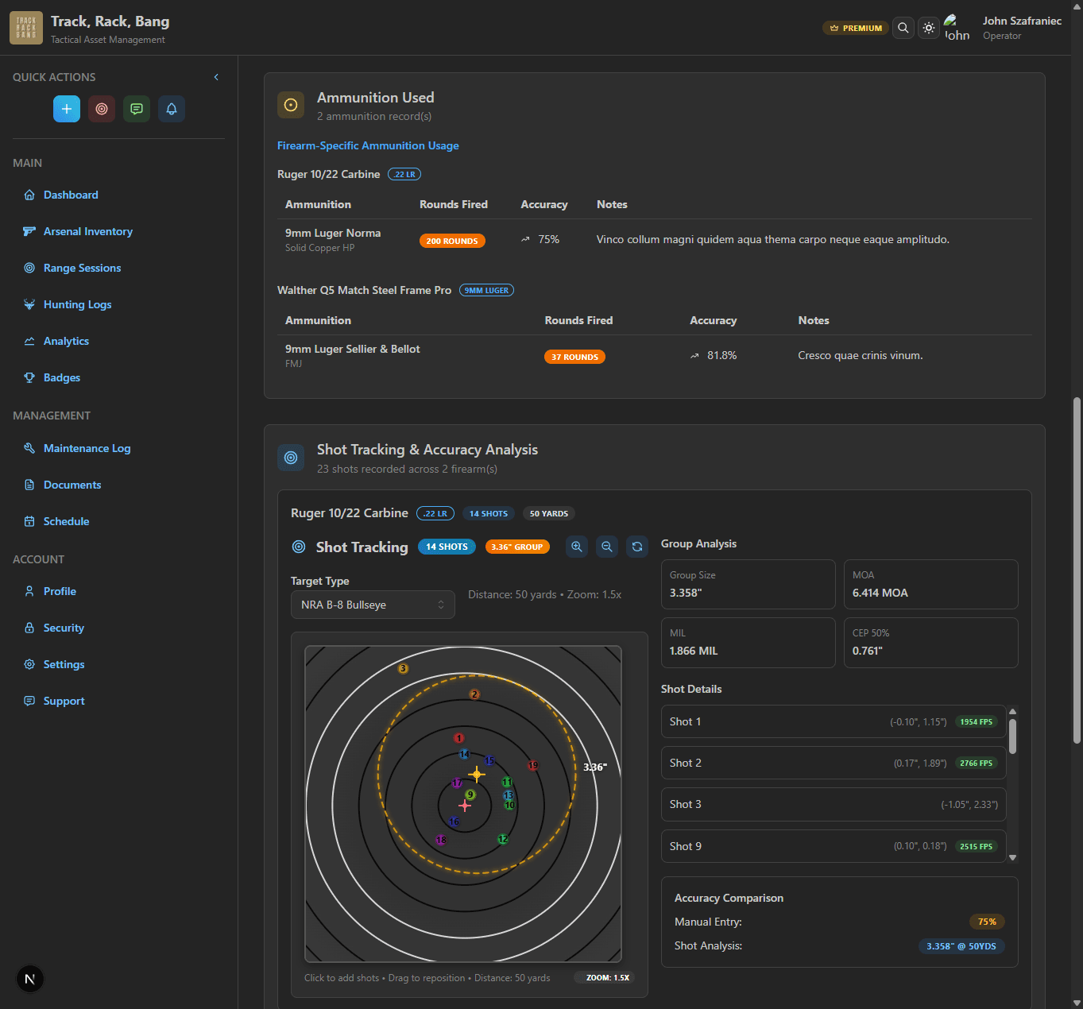Screen dimensions: 1083x1009
Task: Select the Shot 2 row in Shot Details
Action: point(834,763)
